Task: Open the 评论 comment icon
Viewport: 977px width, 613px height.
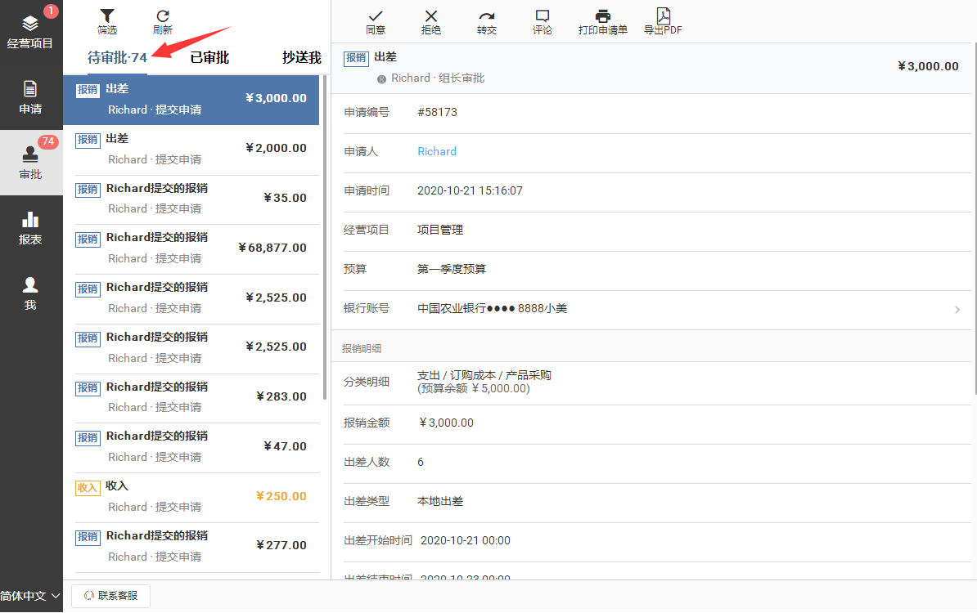Action: coord(542,16)
